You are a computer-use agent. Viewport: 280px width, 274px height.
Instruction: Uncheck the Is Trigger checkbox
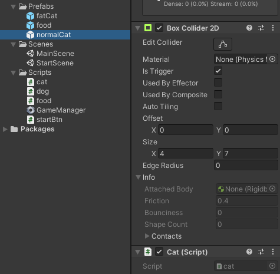click(218, 71)
